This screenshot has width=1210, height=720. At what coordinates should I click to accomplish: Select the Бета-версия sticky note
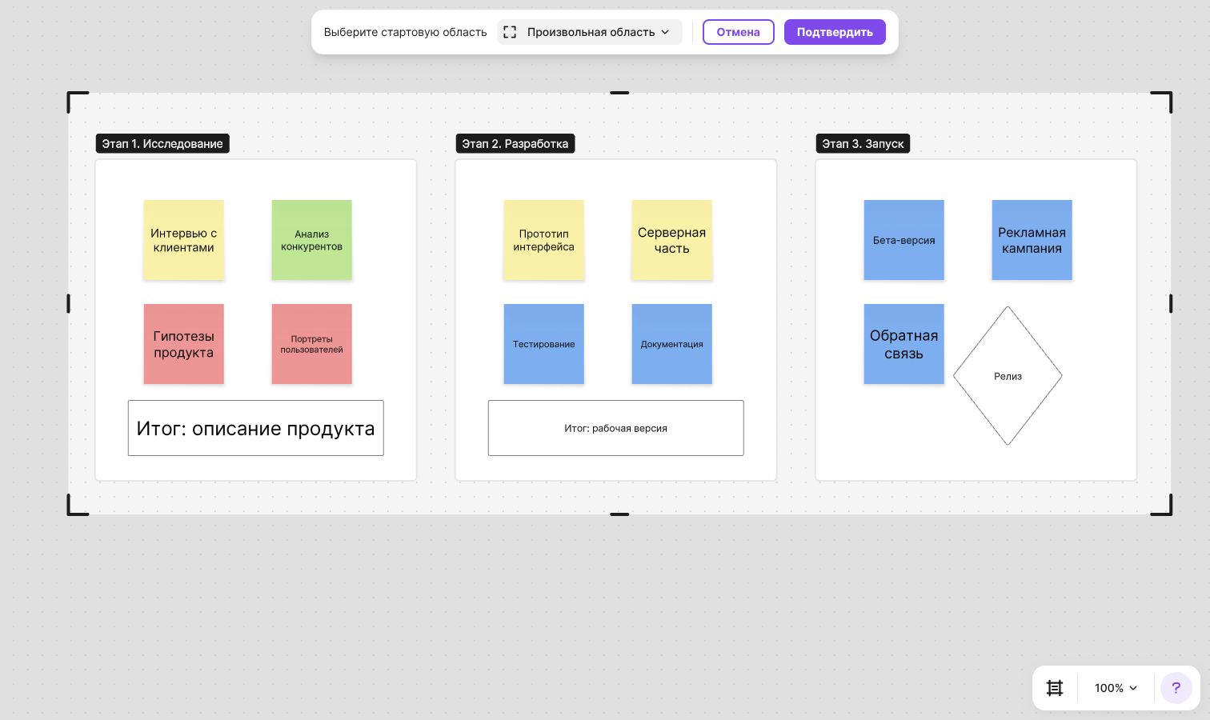point(904,240)
